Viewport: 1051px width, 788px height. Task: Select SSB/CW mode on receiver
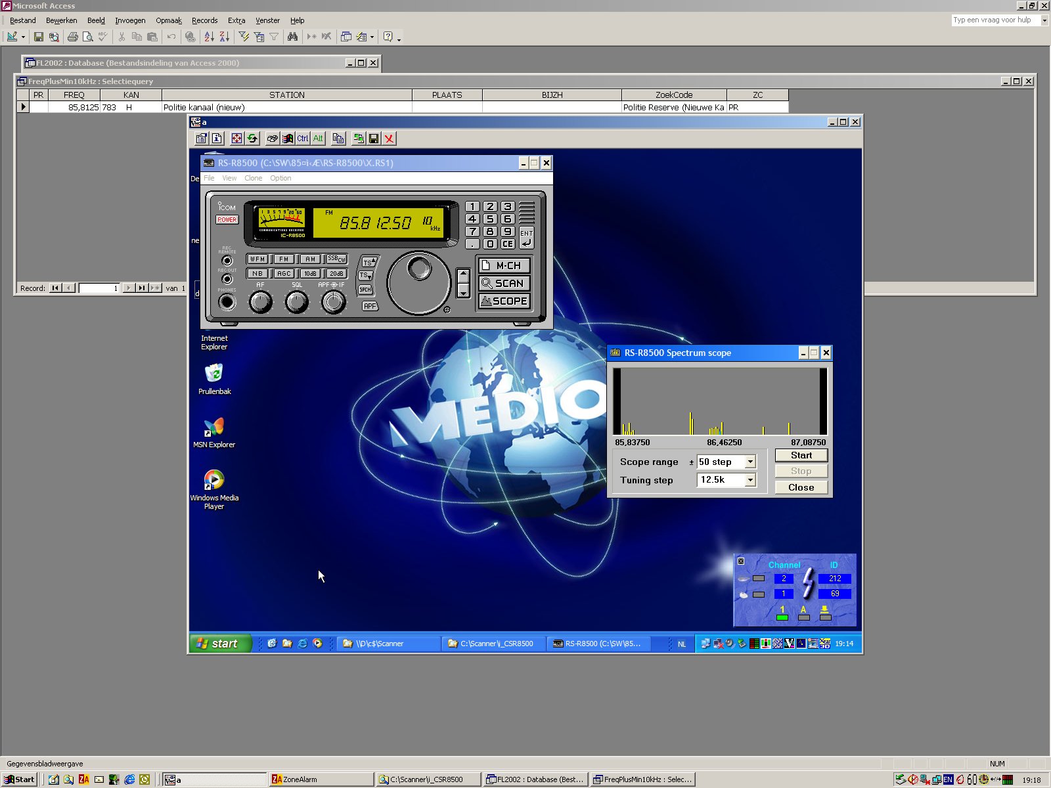[336, 259]
